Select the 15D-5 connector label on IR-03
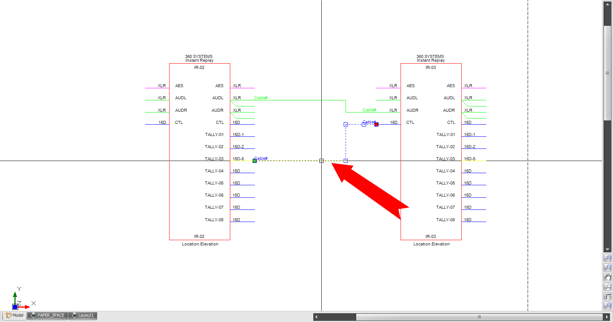 click(470, 159)
